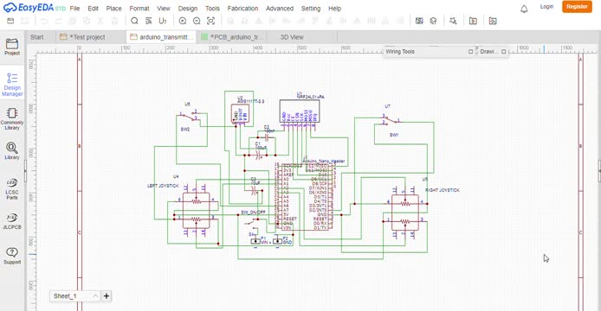Viewport: 601px width, 311px height.
Task: Select the AMS1117-3.3 regulator component
Action: (x=240, y=114)
